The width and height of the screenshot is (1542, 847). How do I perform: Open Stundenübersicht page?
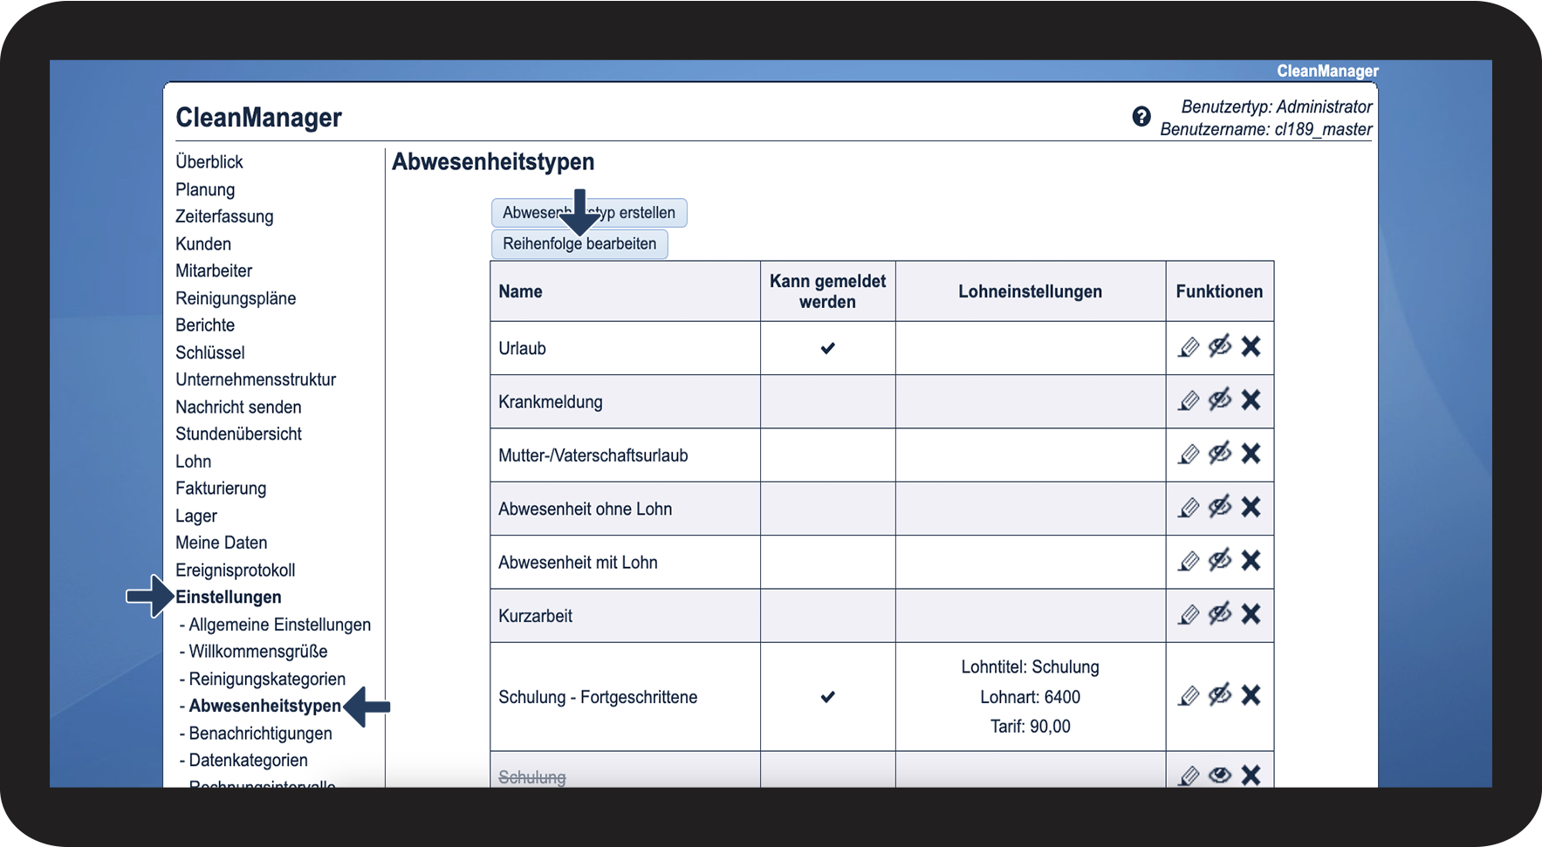click(x=238, y=434)
